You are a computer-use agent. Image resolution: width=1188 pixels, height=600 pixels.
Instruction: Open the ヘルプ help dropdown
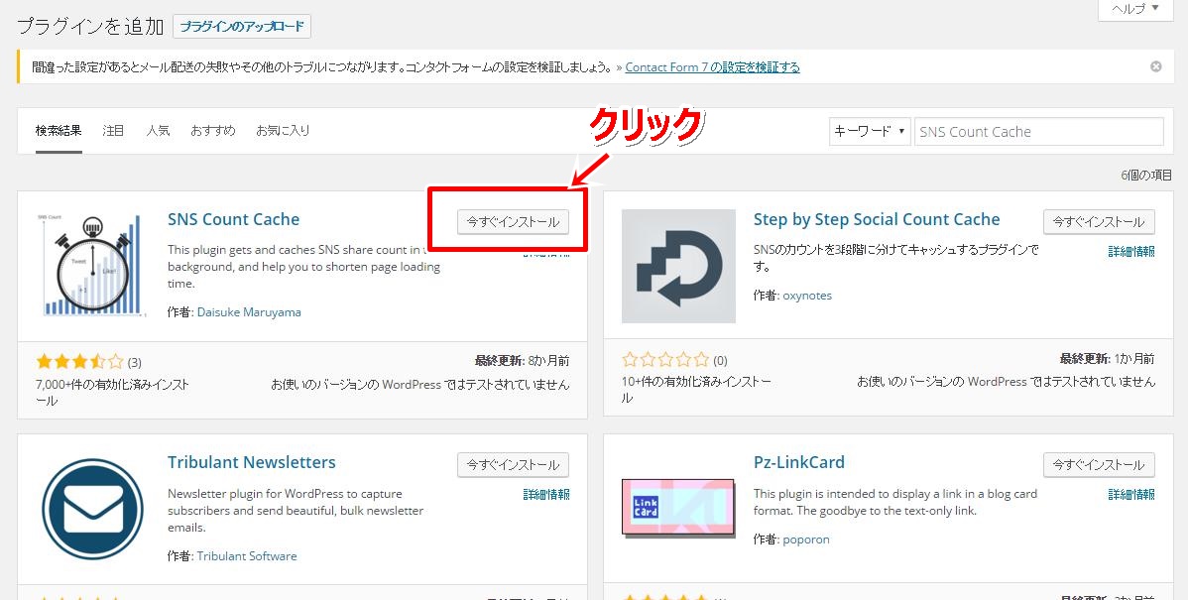(x=1135, y=9)
